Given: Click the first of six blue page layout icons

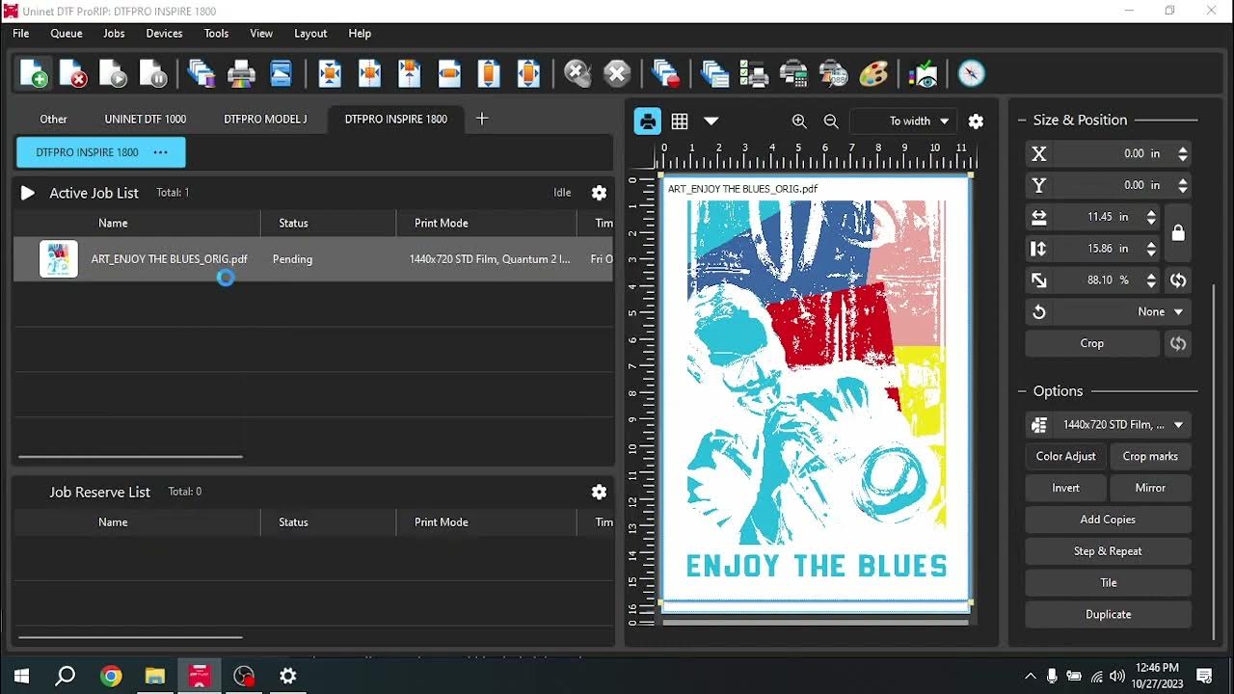Looking at the screenshot, I should pyautogui.click(x=330, y=73).
